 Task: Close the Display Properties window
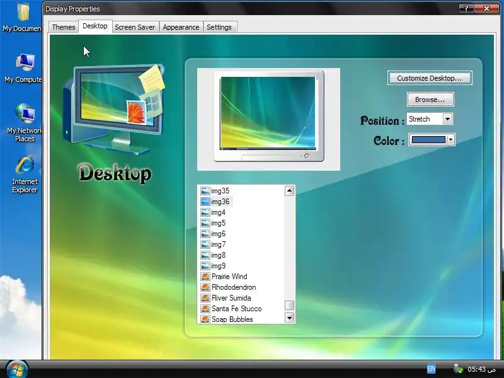click(486, 8)
